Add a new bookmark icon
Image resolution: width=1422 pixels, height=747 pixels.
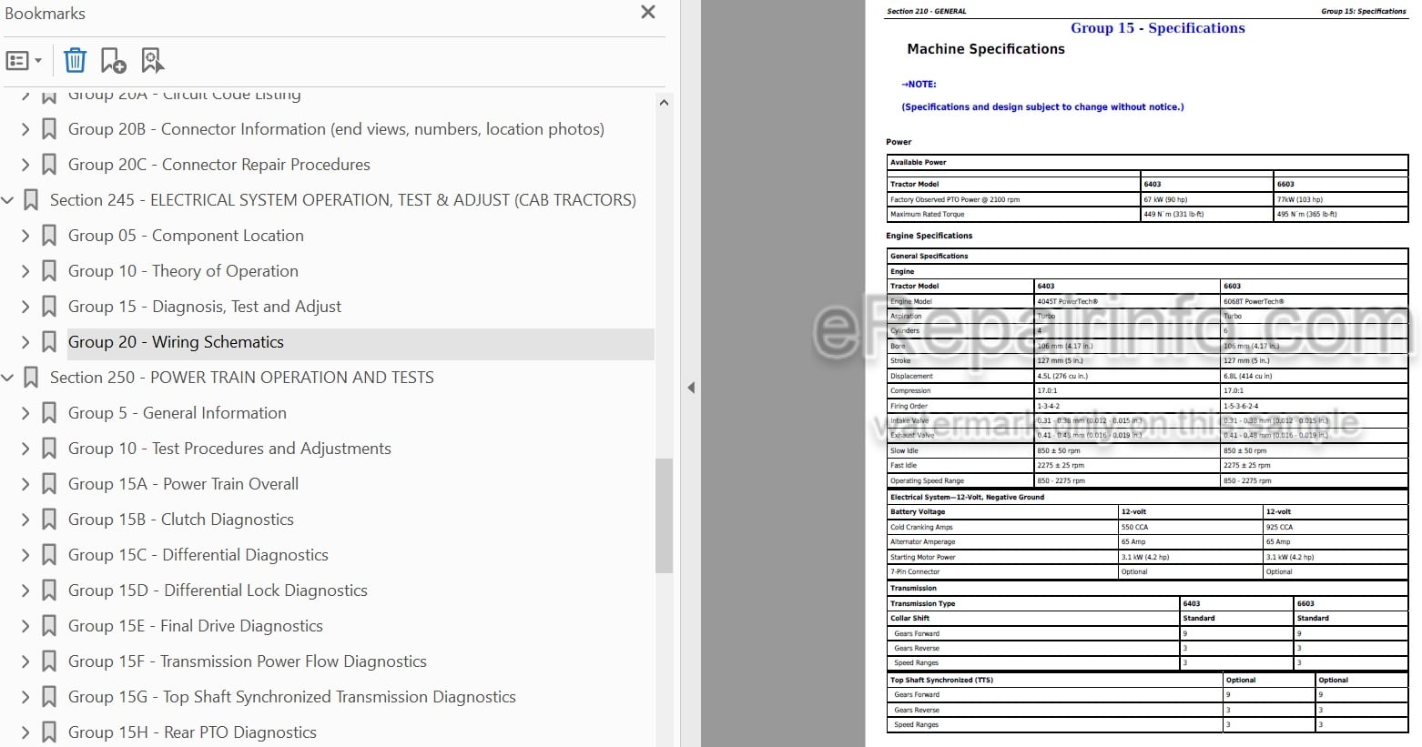pyautogui.click(x=113, y=61)
